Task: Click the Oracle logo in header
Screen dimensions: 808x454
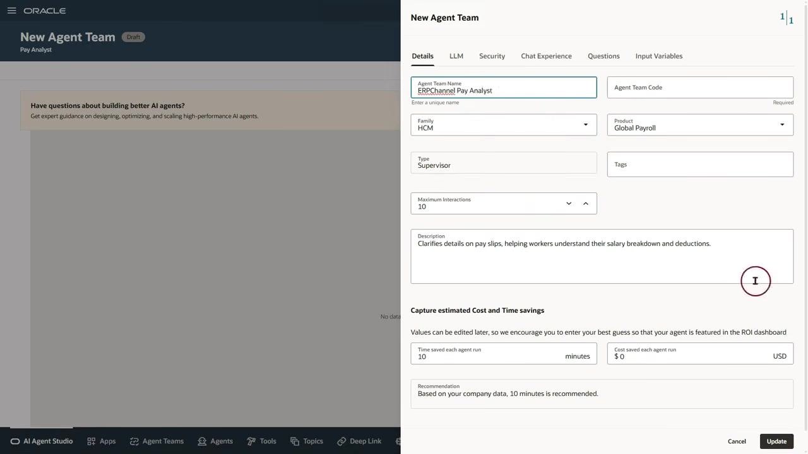Action: [45, 11]
